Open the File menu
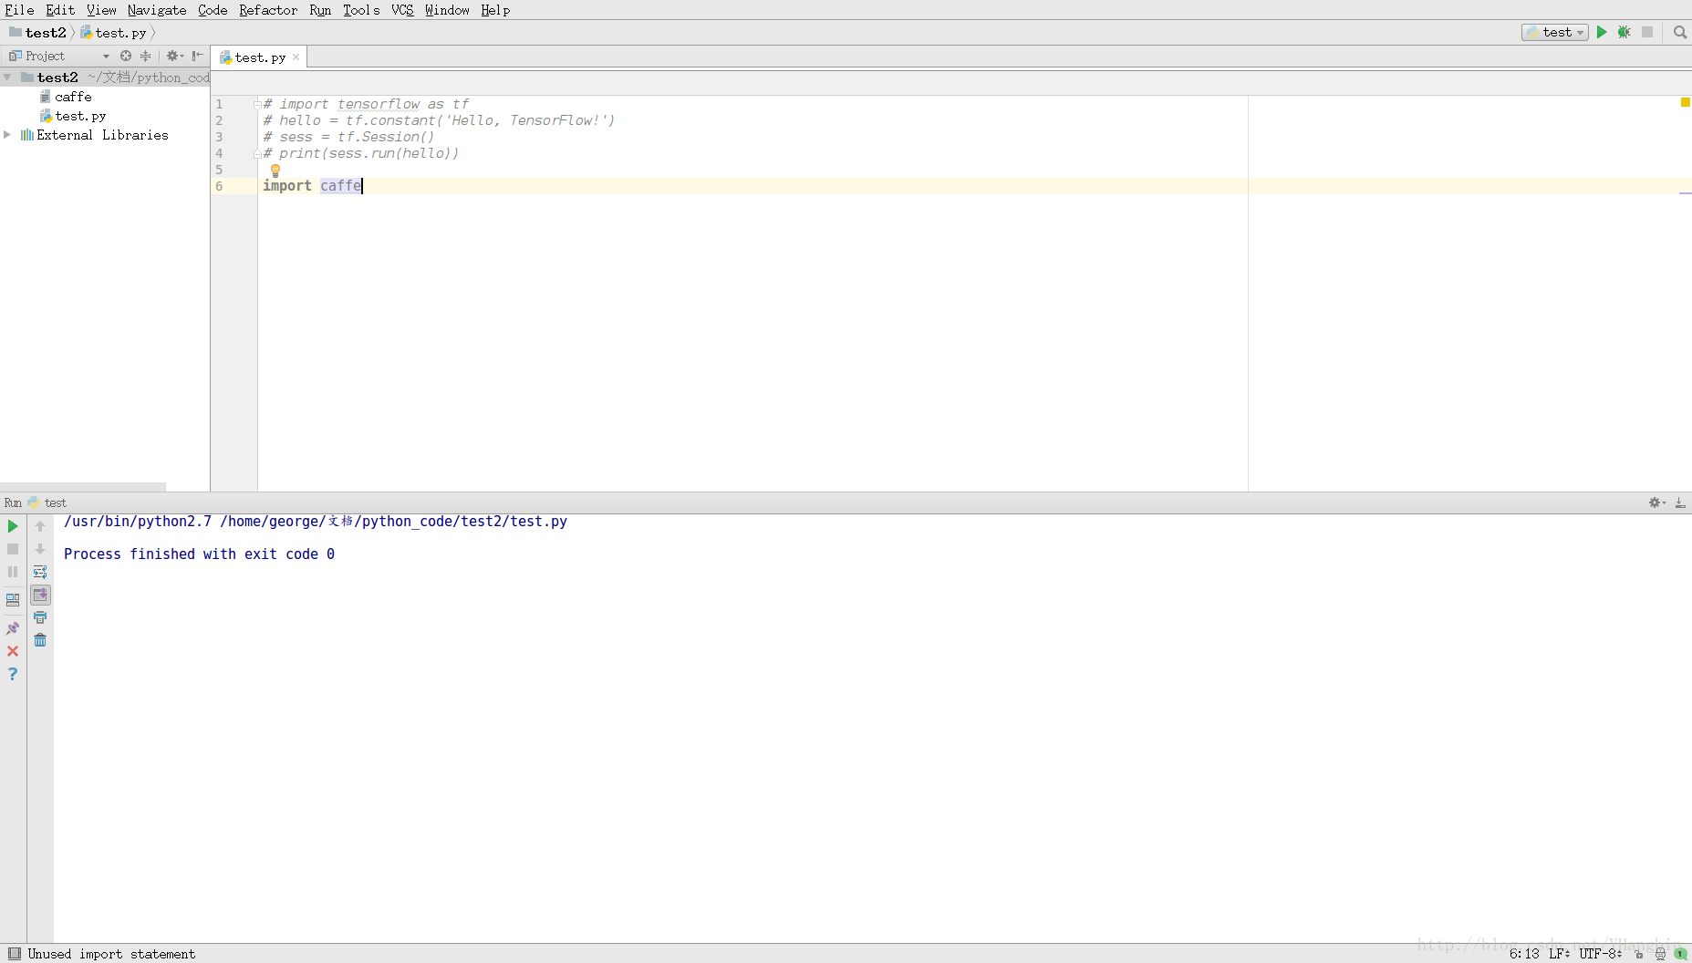The width and height of the screenshot is (1692, 963). 19,10
